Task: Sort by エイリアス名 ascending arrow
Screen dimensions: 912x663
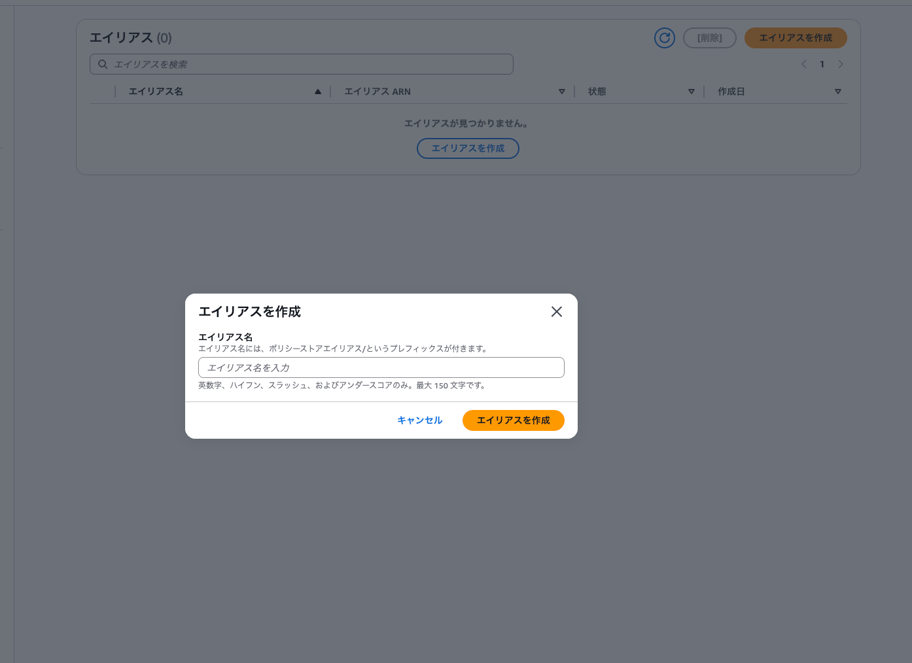Action: pos(318,92)
